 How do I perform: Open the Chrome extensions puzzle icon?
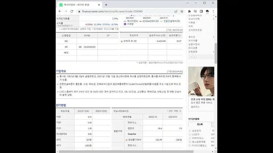[x=189, y=11]
